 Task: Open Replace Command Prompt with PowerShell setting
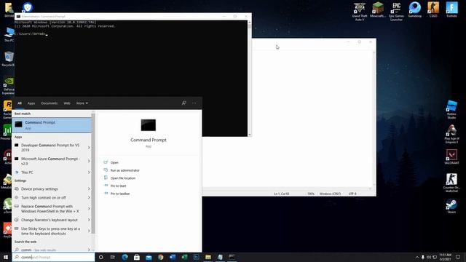click(x=50, y=209)
